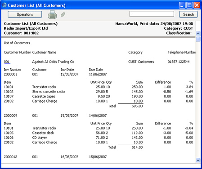Viewport: 202px width, 169px height.
Task: Close the Customer List window
Action: click(x=197, y=5)
